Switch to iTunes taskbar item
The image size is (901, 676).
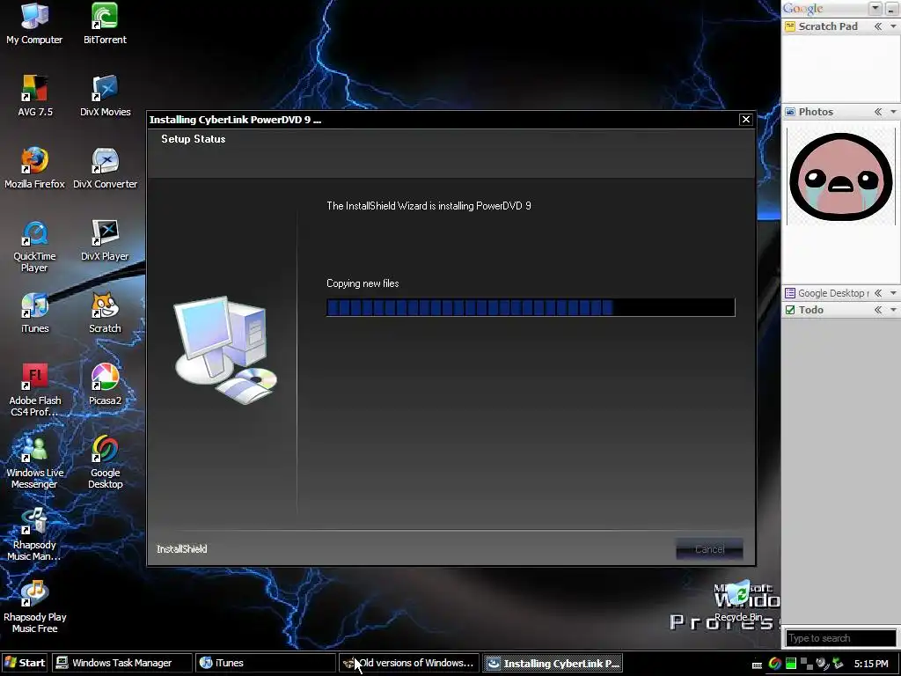(265, 663)
